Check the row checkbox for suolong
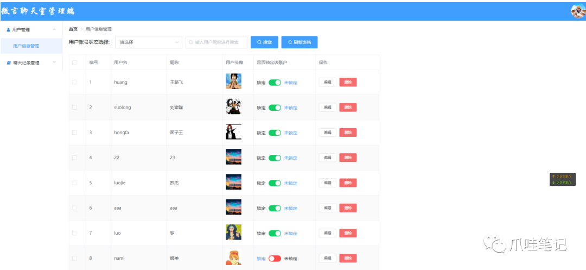The width and height of the screenshot is (586, 270). 74,108
